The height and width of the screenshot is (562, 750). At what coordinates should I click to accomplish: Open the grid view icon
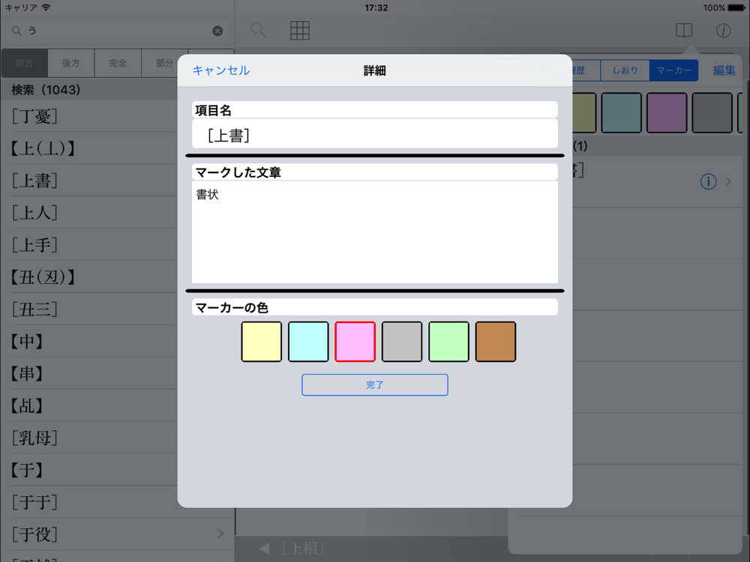[x=300, y=31]
